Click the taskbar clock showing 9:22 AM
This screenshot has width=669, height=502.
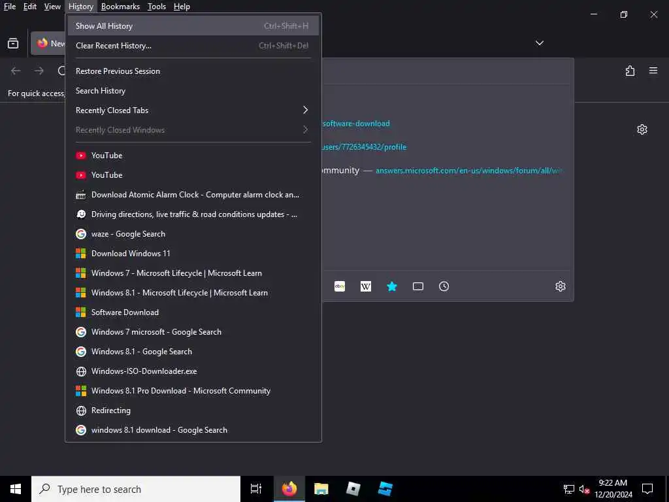[x=613, y=489]
